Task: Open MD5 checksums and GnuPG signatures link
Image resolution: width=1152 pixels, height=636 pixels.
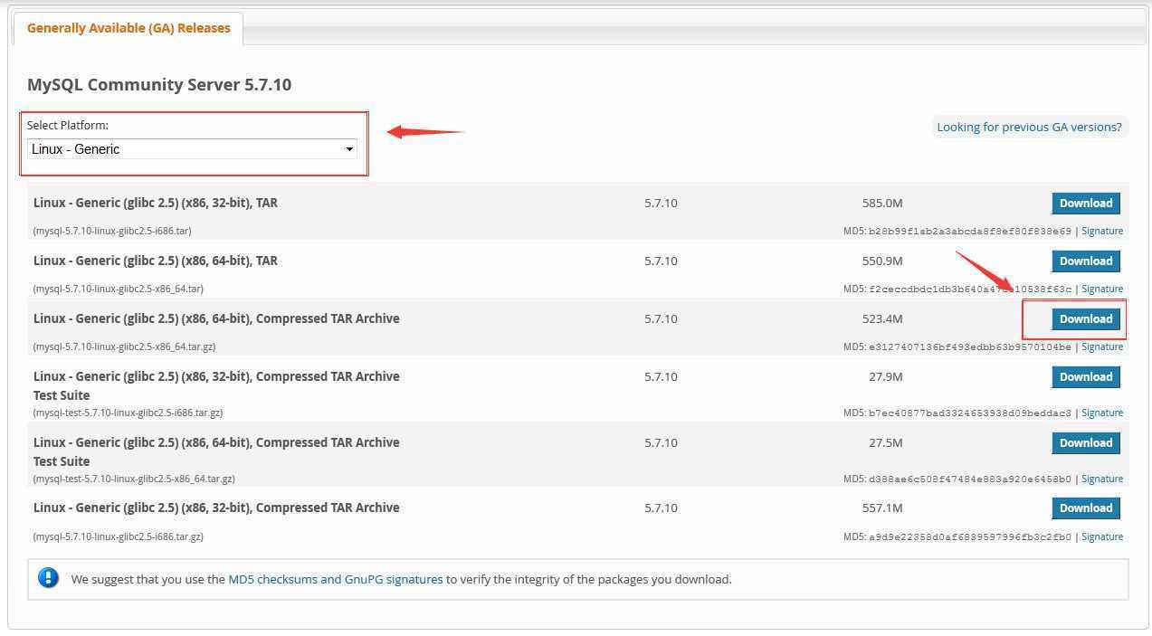Action: (x=336, y=579)
